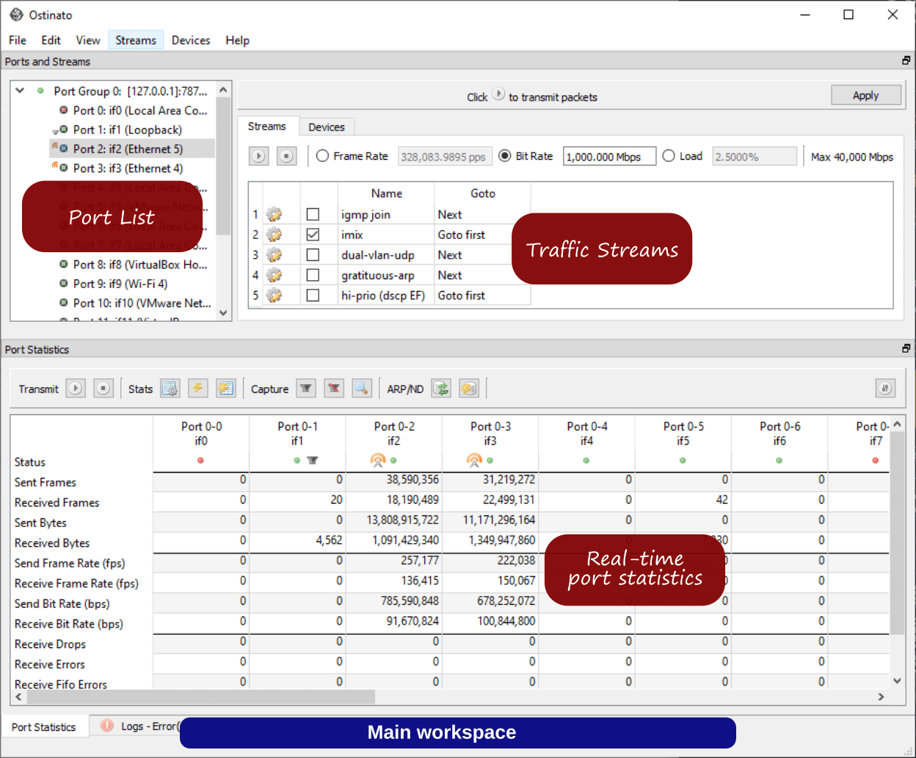Open the Help menu

[x=237, y=40]
